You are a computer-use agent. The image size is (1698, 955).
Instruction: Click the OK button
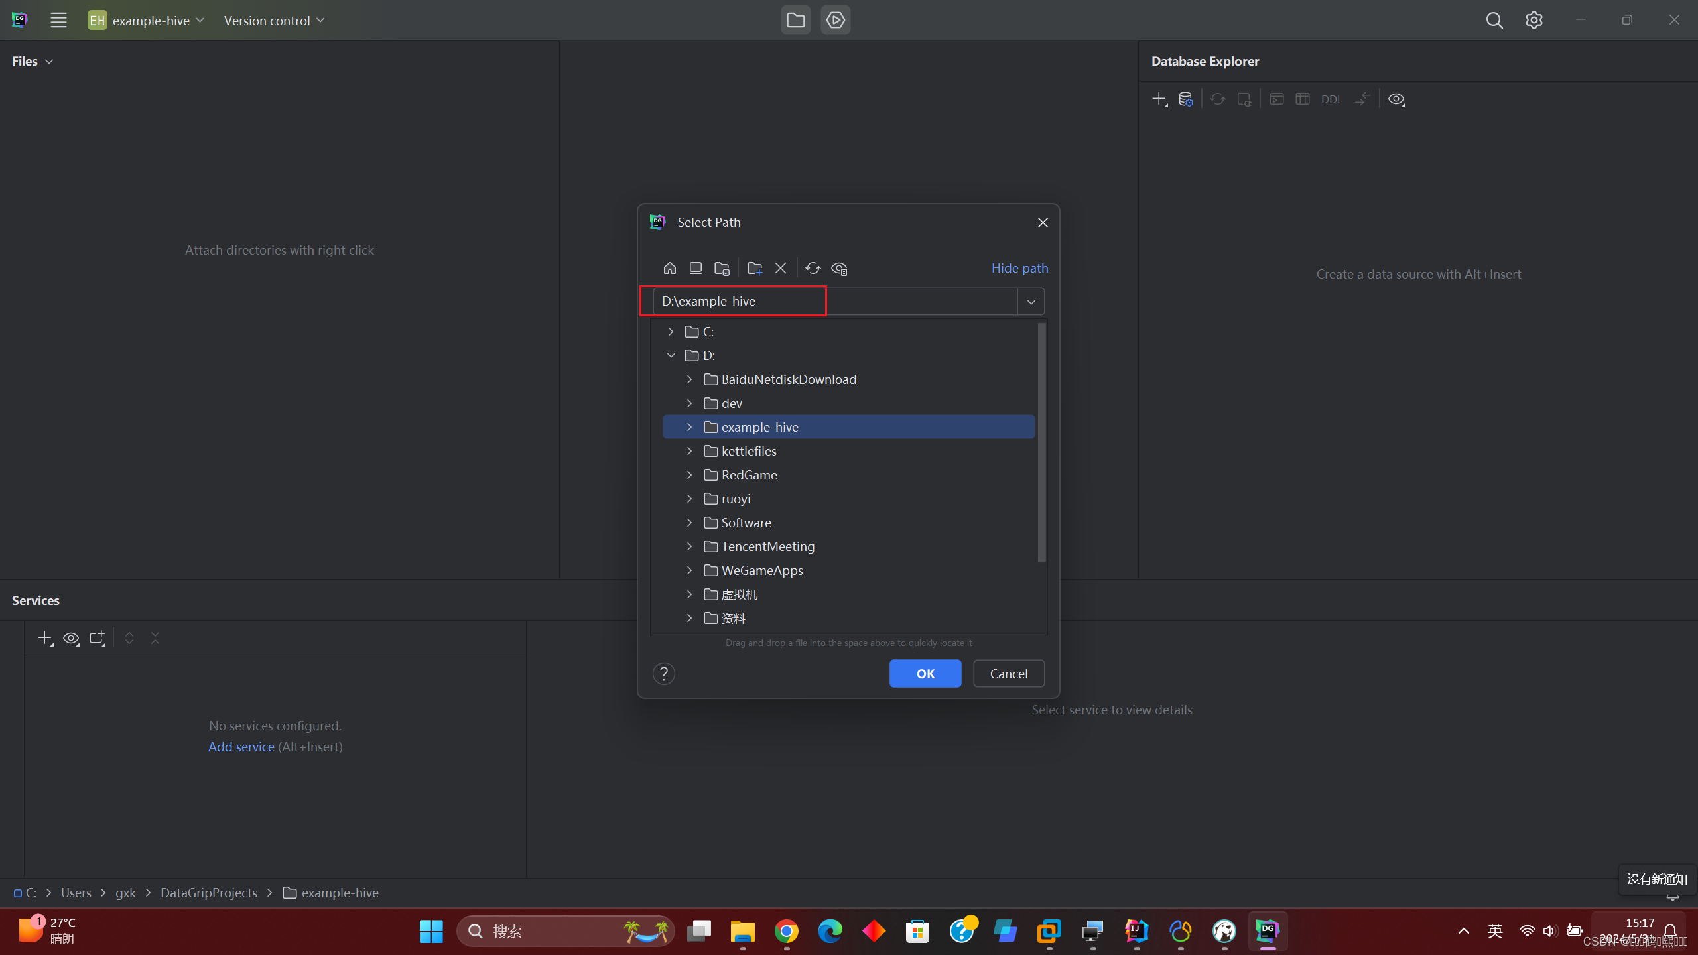925,674
